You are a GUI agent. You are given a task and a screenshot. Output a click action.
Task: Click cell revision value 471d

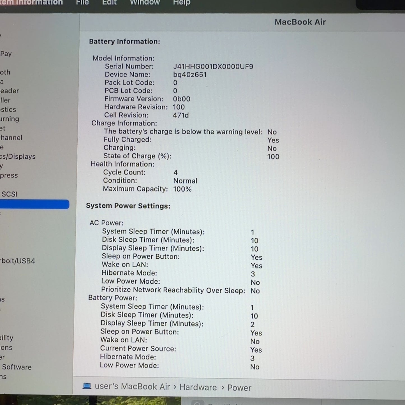(x=181, y=115)
